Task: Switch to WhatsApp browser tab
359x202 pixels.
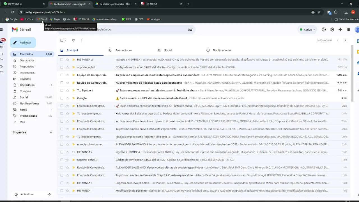Action: 24,4
